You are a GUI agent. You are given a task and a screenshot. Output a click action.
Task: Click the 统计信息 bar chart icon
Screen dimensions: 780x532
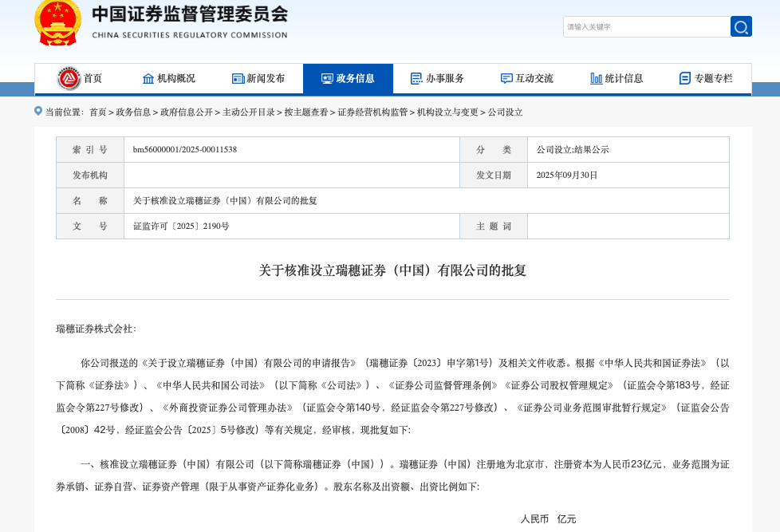tap(596, 78)
